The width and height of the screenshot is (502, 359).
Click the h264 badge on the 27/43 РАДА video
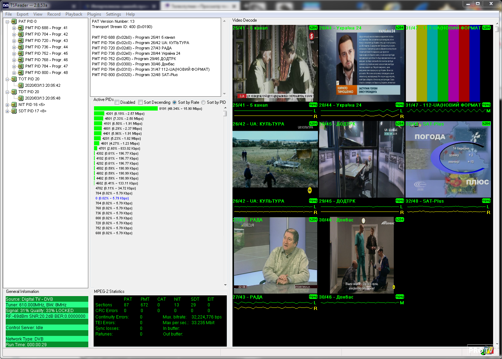click(x=313, y=220)
